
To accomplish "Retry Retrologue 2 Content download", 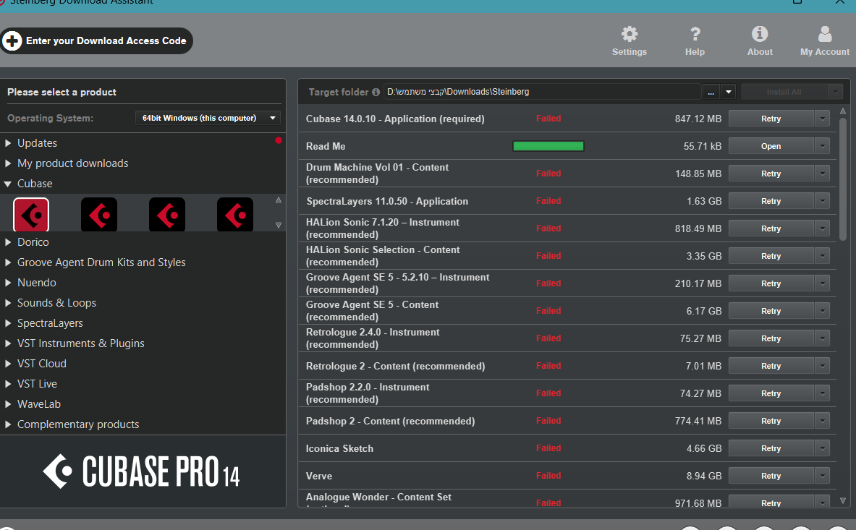I will tap(771, 366).
